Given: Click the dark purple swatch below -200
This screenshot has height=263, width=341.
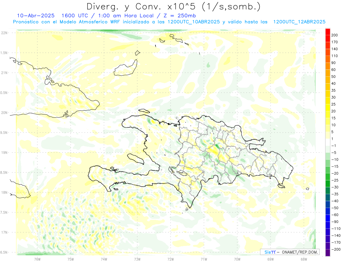Looking at the screenshot, I should [x=328, y=253].
